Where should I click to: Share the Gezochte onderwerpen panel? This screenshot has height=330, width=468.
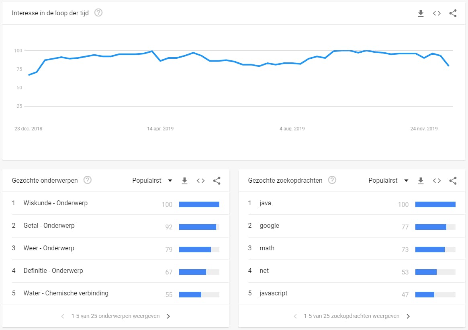(217, 181)
